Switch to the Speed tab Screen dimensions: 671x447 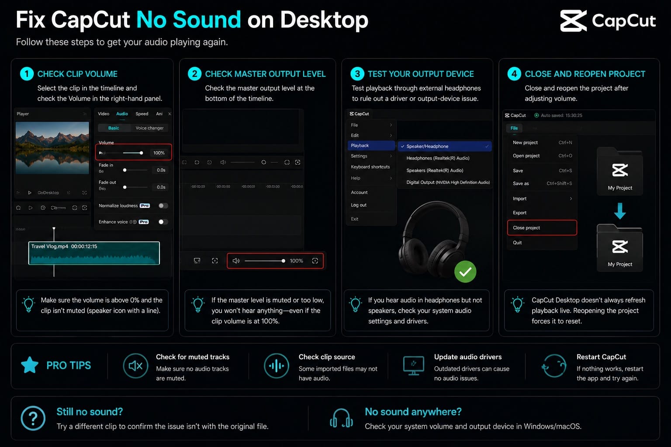point(142,114)
